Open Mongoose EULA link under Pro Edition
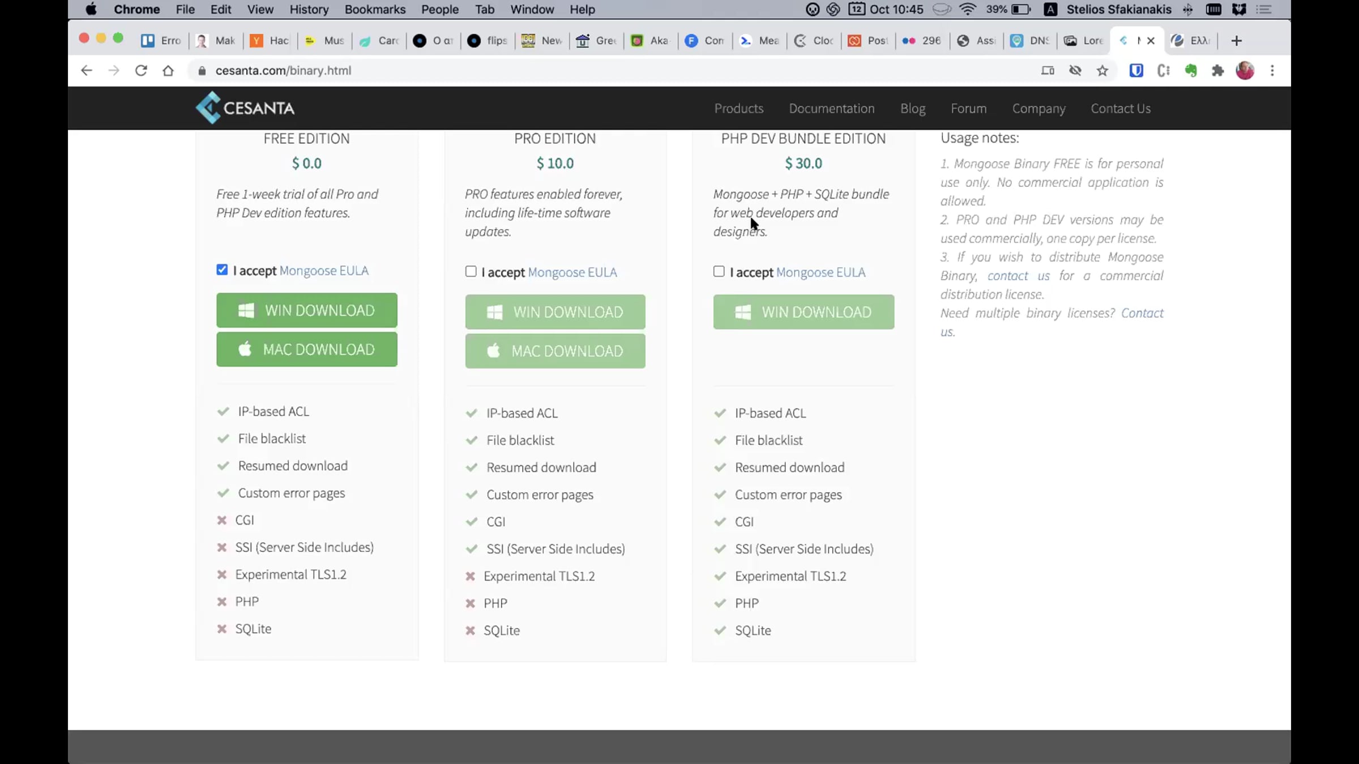 click(572, 272)
